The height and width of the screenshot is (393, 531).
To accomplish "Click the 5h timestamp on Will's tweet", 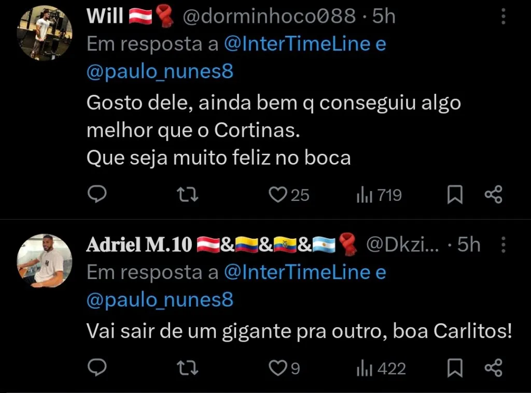I will [x=384, y=16].
